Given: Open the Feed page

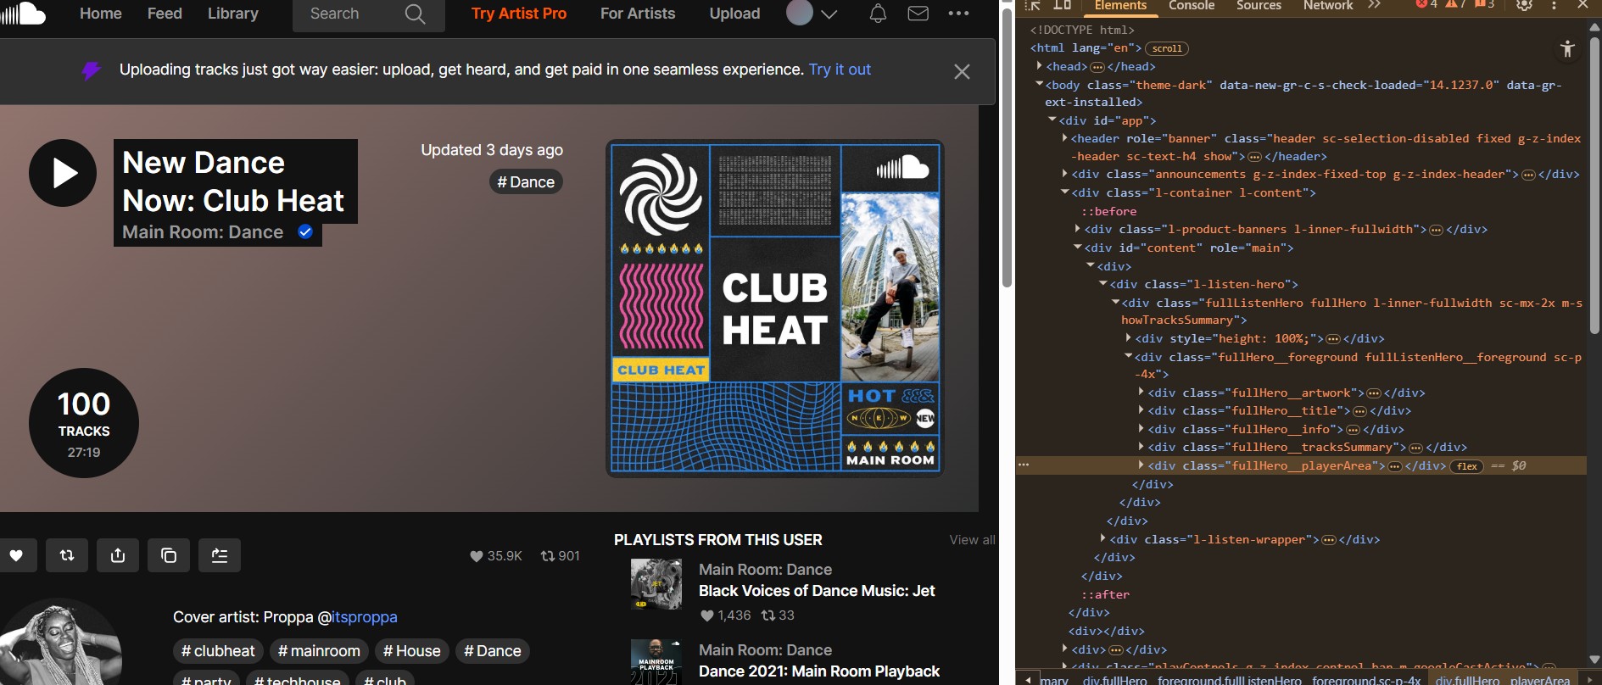Looking at the screenshot, I should coord(165,14).
